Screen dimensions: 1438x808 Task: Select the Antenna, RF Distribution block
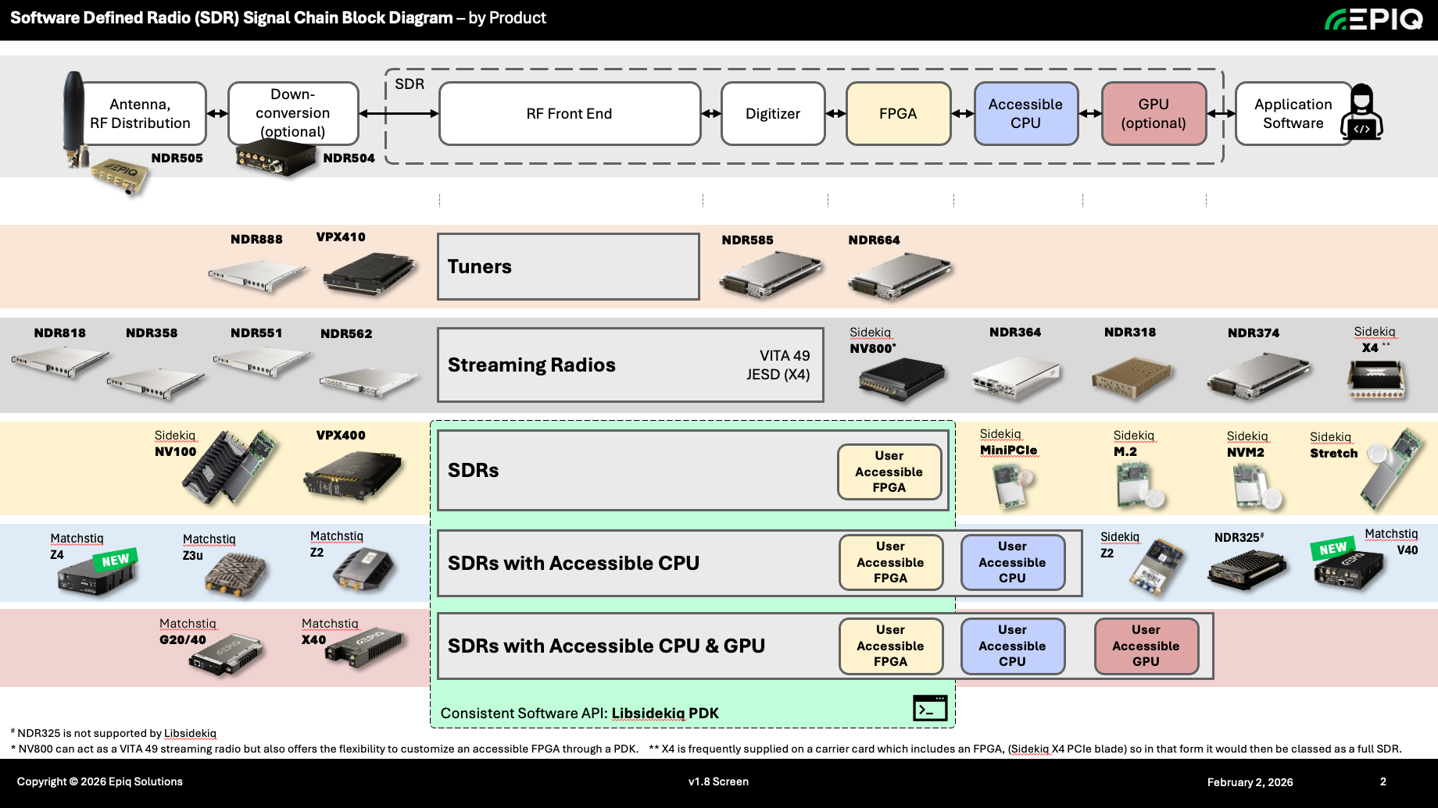click(141, 114)
